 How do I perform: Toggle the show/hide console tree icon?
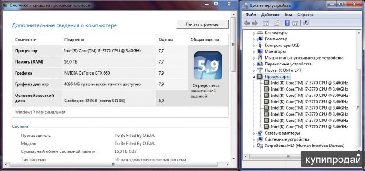tap(266, 23)
